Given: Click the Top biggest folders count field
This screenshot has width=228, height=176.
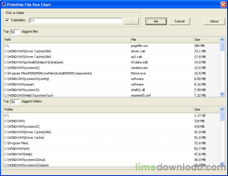Looking at the screenshot, I should pyautogui.click(x=15, y=102).
